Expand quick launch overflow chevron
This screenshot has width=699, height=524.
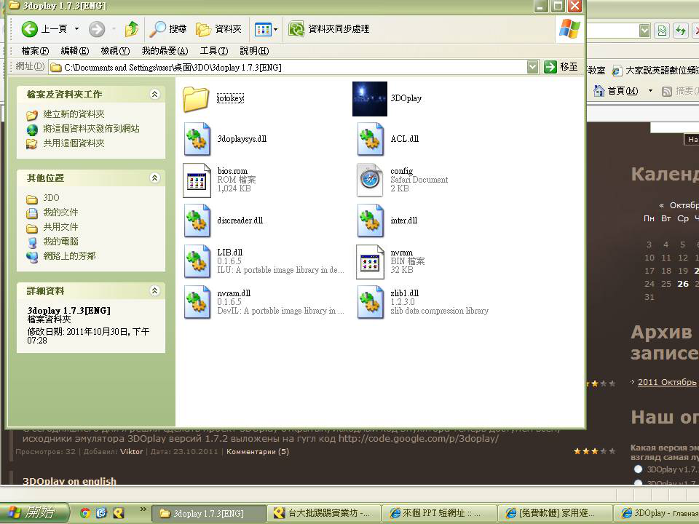pyautogui.click(x=143, y=509)
